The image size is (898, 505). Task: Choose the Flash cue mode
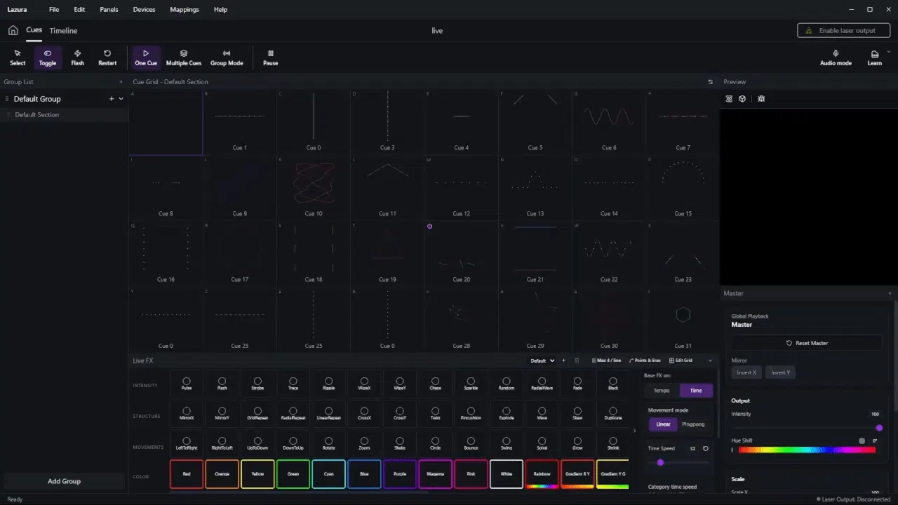coord(77,58)
